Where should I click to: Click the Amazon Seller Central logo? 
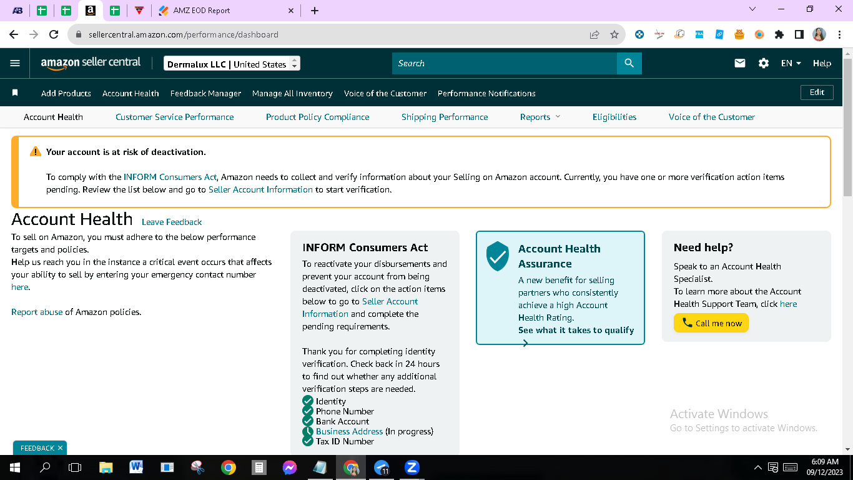[x=91, y=63]
